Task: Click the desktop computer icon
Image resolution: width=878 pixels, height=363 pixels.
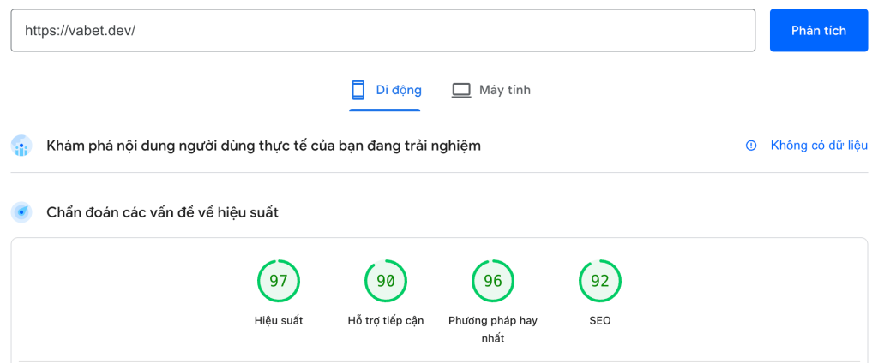Action: pos(461,90)
